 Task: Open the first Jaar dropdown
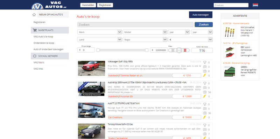pos(179,32)
